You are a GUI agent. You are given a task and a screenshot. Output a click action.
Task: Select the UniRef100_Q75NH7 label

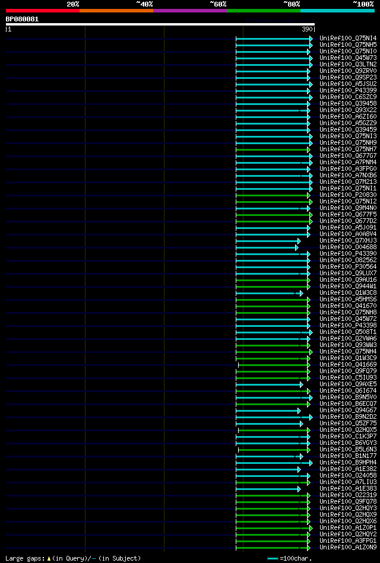click(348, 150)
